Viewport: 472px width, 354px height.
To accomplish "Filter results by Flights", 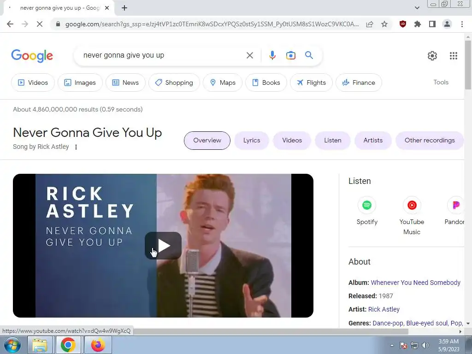I will coord(311,83).
